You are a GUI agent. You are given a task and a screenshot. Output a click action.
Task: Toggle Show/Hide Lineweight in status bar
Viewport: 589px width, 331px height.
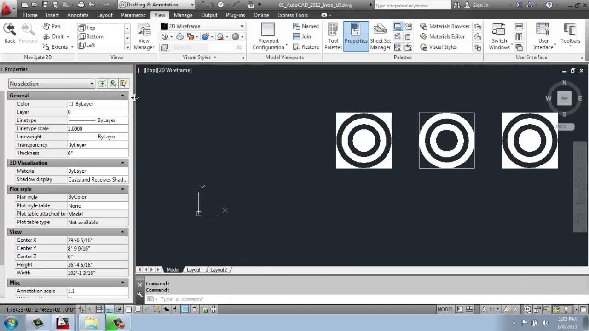point(176,309)
